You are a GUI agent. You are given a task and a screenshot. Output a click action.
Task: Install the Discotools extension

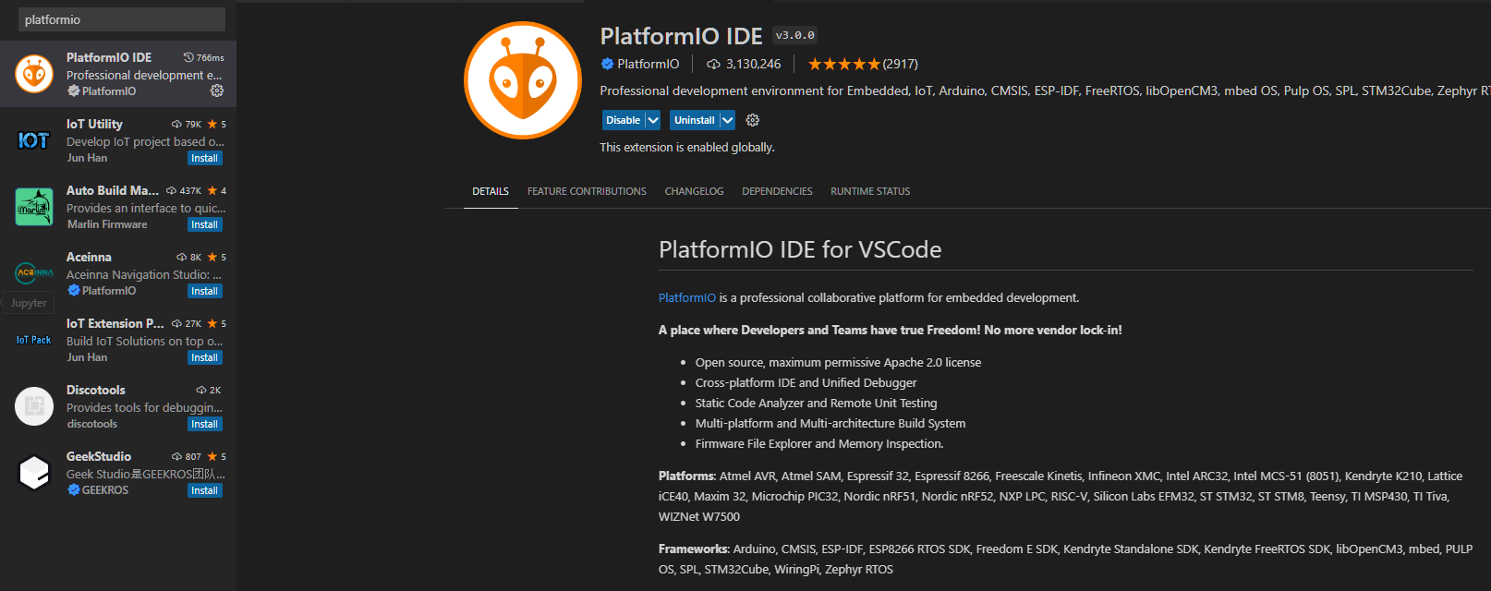coord(204,424)
